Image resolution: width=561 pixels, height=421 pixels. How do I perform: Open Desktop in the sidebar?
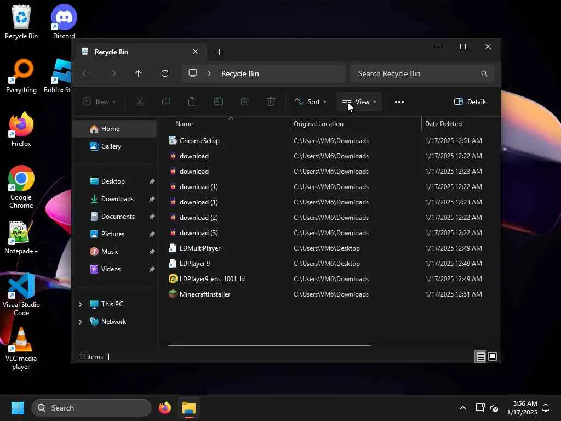115,181
